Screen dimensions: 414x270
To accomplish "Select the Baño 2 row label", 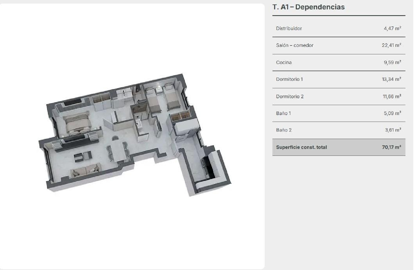I will (284, 130).
